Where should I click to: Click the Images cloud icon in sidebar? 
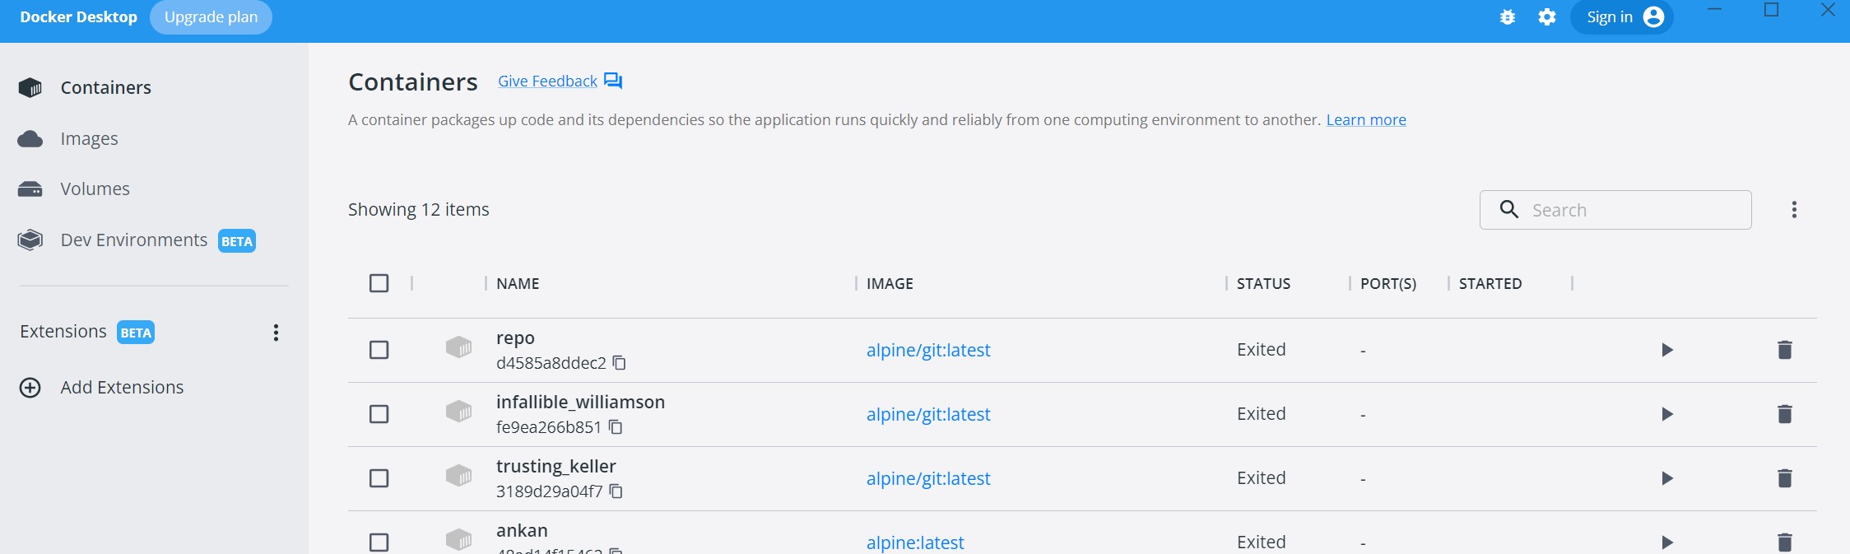(30, 138)
